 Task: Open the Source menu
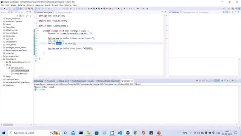(13, 5)
